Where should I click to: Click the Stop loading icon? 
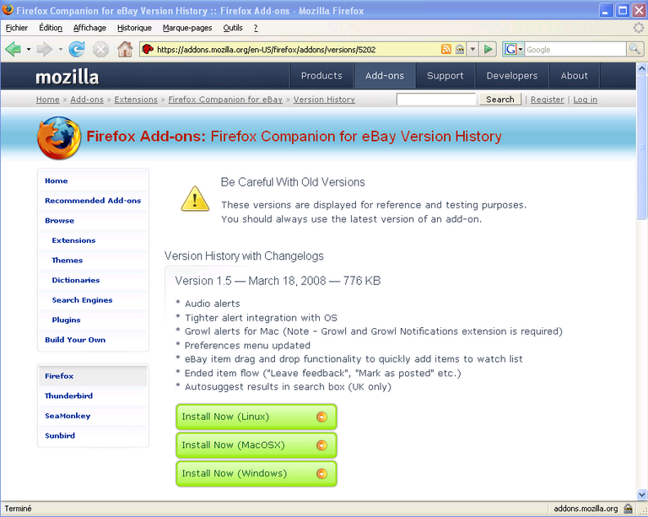click(100, 50)
